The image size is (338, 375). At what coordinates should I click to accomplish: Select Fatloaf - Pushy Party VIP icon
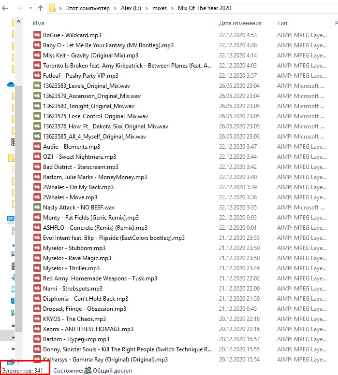tap(37, 76)
